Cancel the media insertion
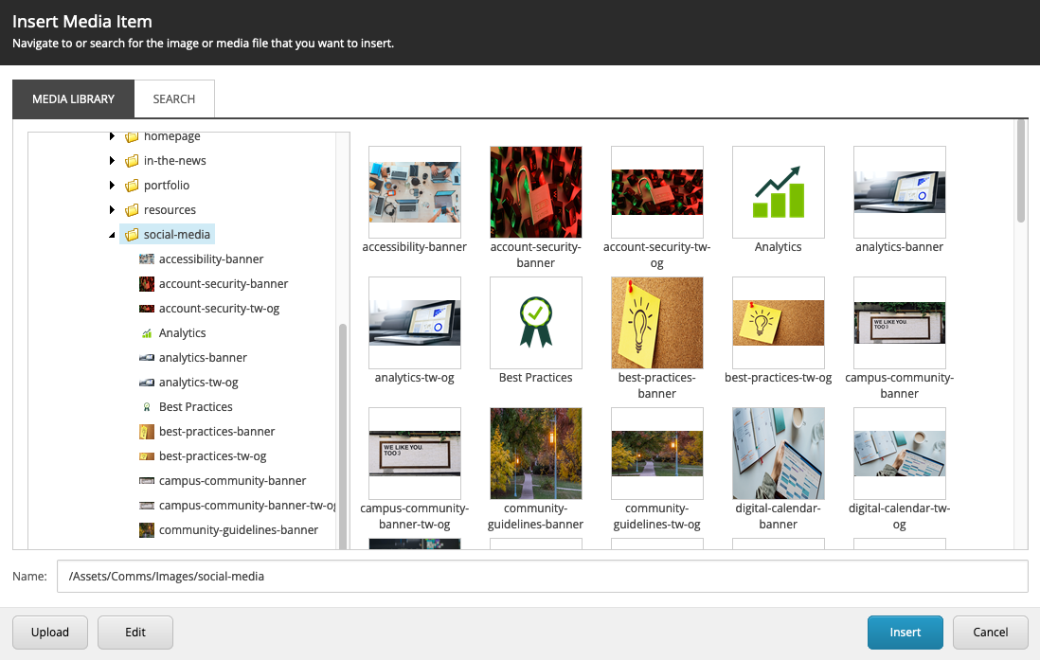The width and height of the screenshot is (1040, 660). [x=990, y=632]
